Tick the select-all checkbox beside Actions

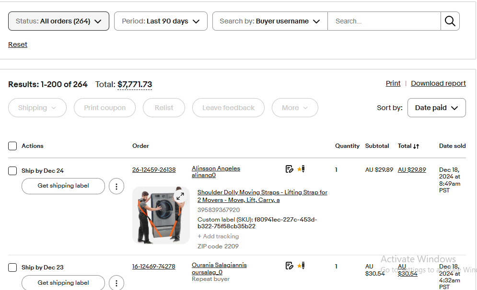point(12,146)
